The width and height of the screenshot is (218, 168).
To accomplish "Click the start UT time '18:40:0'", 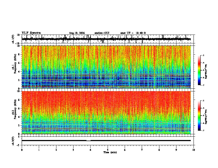I will tap(141, 33).
